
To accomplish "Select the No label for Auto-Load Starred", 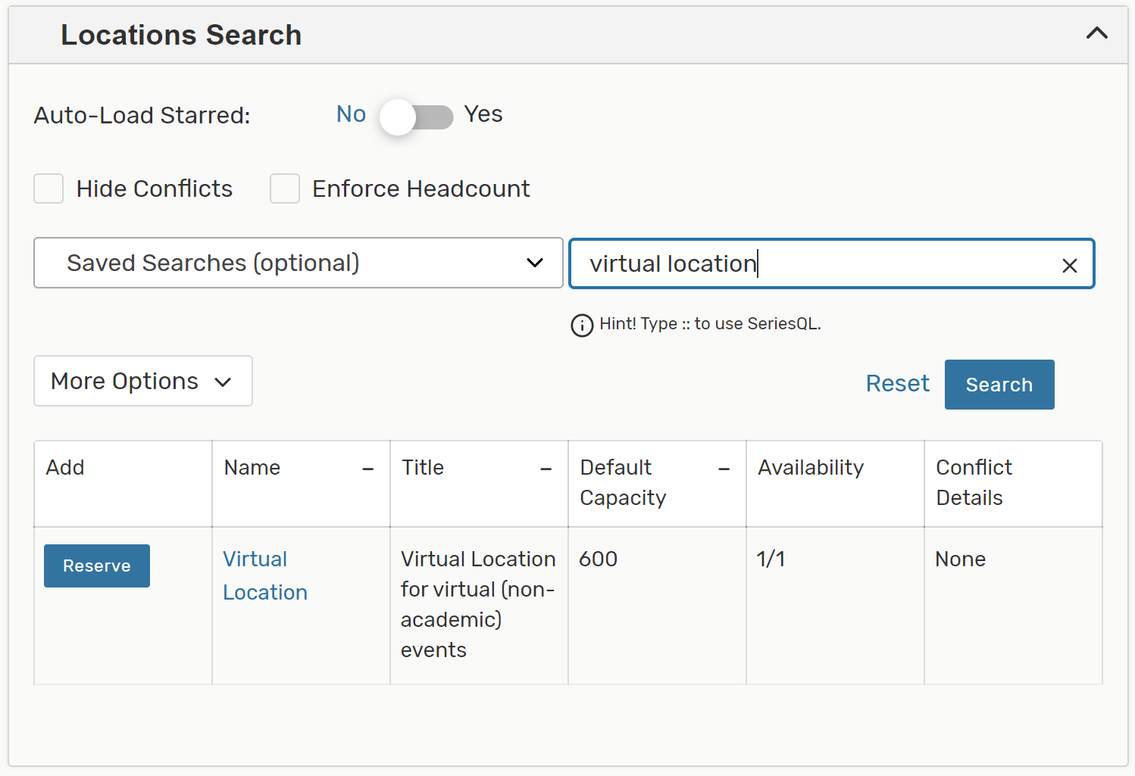I will pyautogui.click(x=351, y=114).
